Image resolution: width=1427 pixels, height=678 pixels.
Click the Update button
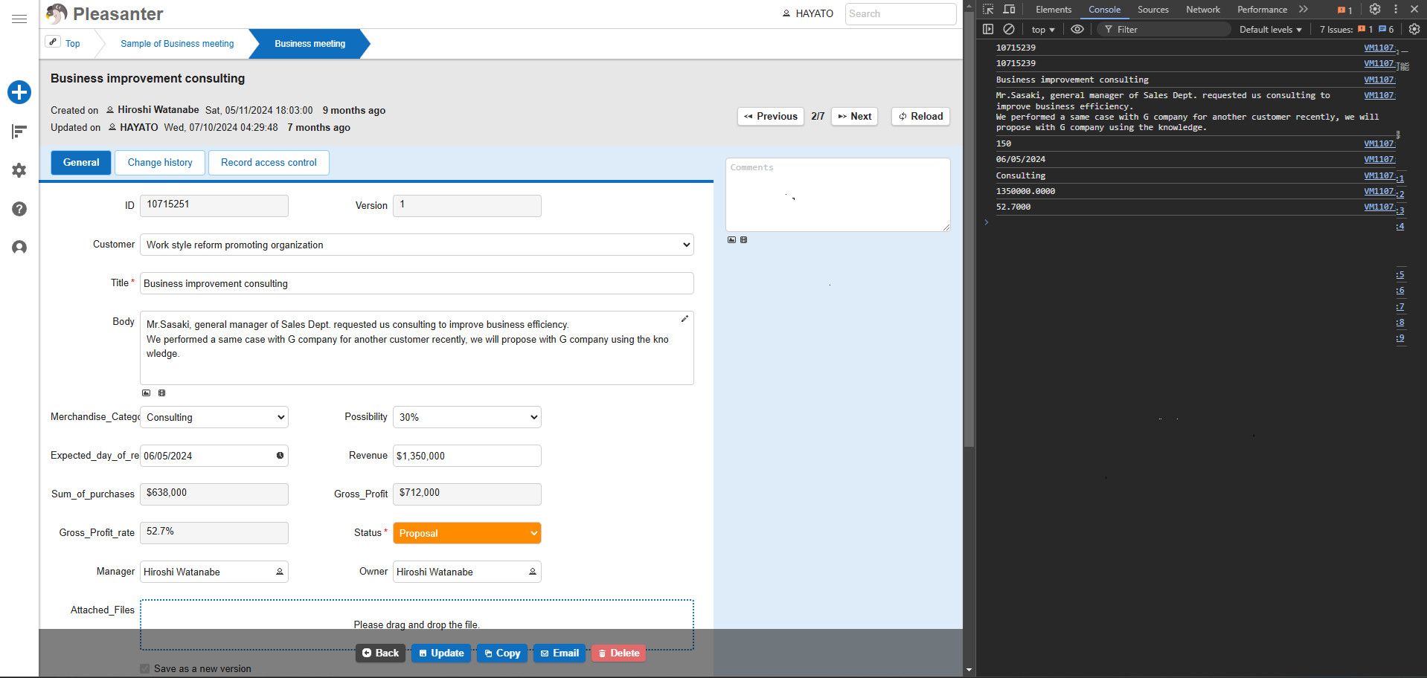441,653
